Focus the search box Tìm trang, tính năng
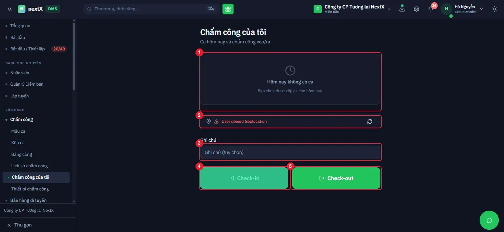Viewport: 504px width, 232px height. pos(151,9)
